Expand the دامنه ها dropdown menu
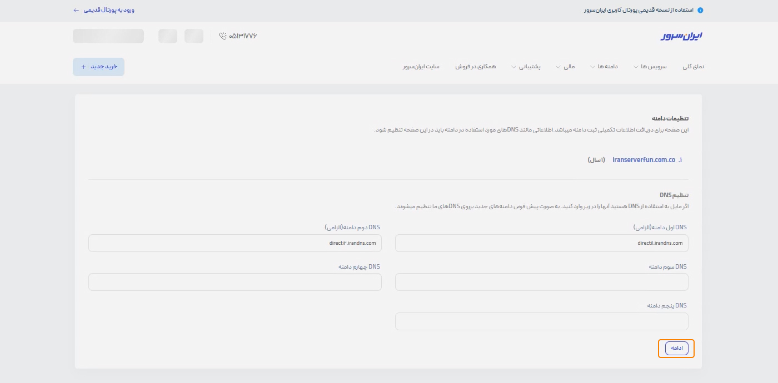The image size is (778, 383). point(604,67)
